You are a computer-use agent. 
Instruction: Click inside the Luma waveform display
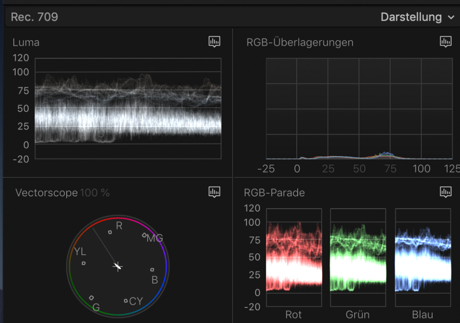click(x=128, y=108)
